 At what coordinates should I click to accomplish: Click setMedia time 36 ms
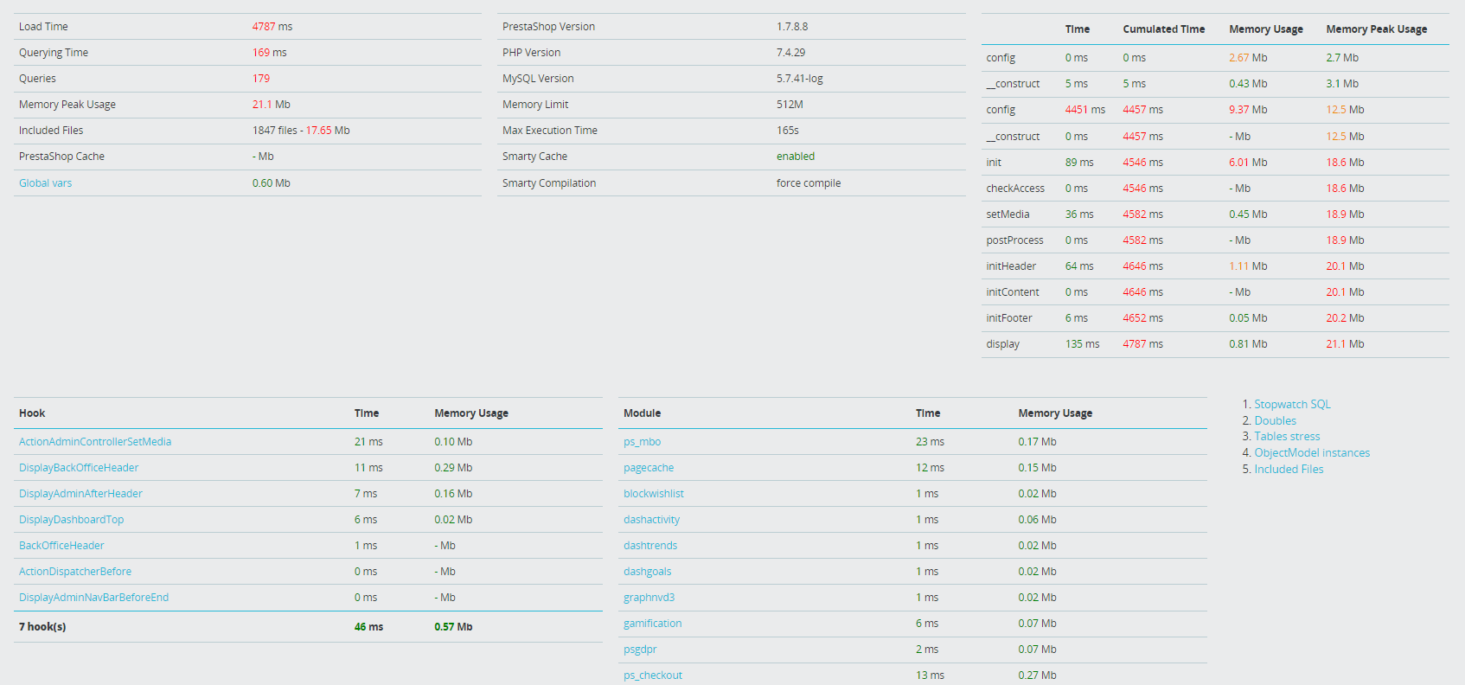pos(1079,214)
